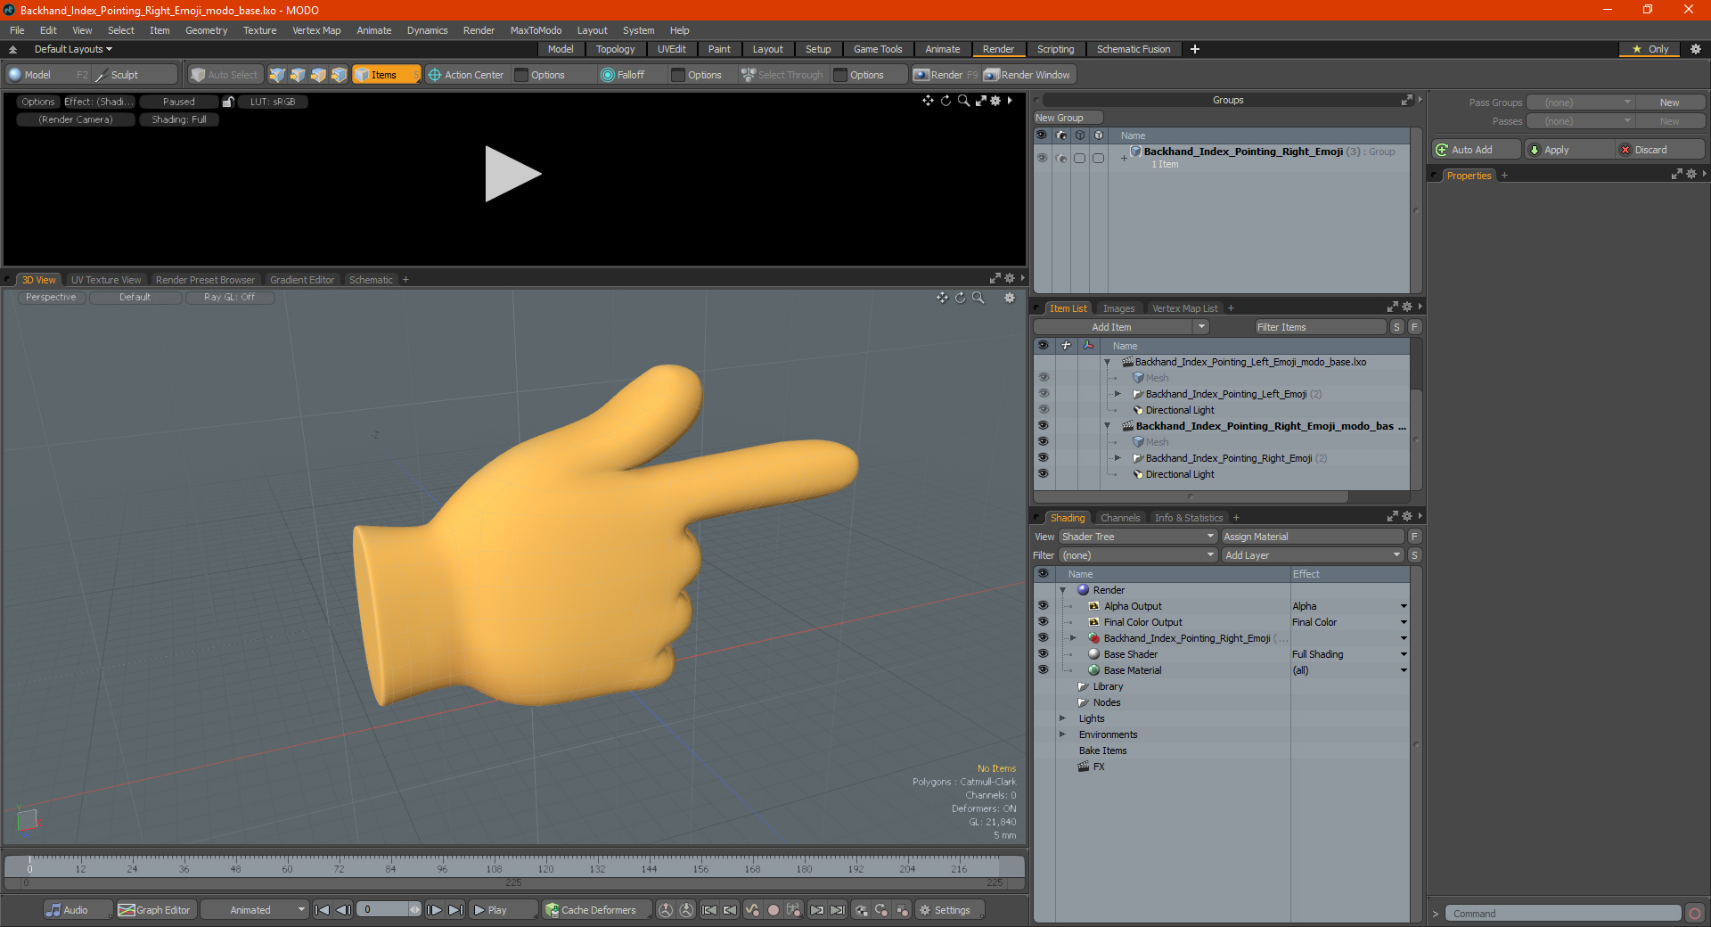The image size is (1711, 927).
Task: Open the Graph Editor
Action: pos(155,910)
